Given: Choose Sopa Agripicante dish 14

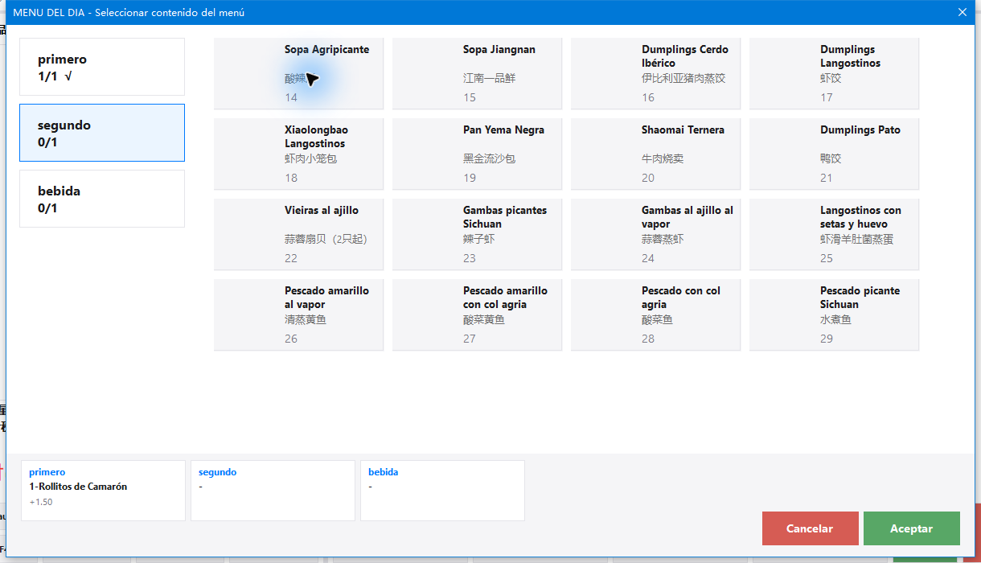Looking at the screenshot, I should point(299,73).
